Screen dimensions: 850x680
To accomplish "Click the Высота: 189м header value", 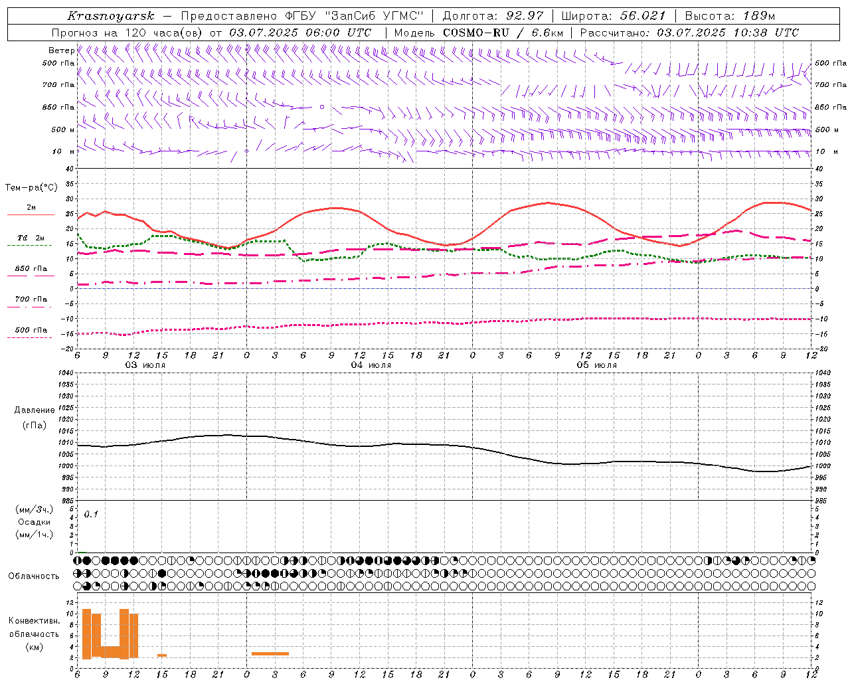I will click(x=730, y=16).
